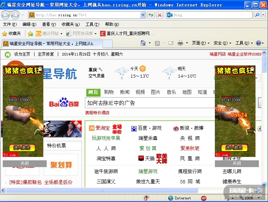Screen dimensions: 268x202
Task: Expand the address bar URL dropdown
Action: pyautogui.click(x=143, y=15)
